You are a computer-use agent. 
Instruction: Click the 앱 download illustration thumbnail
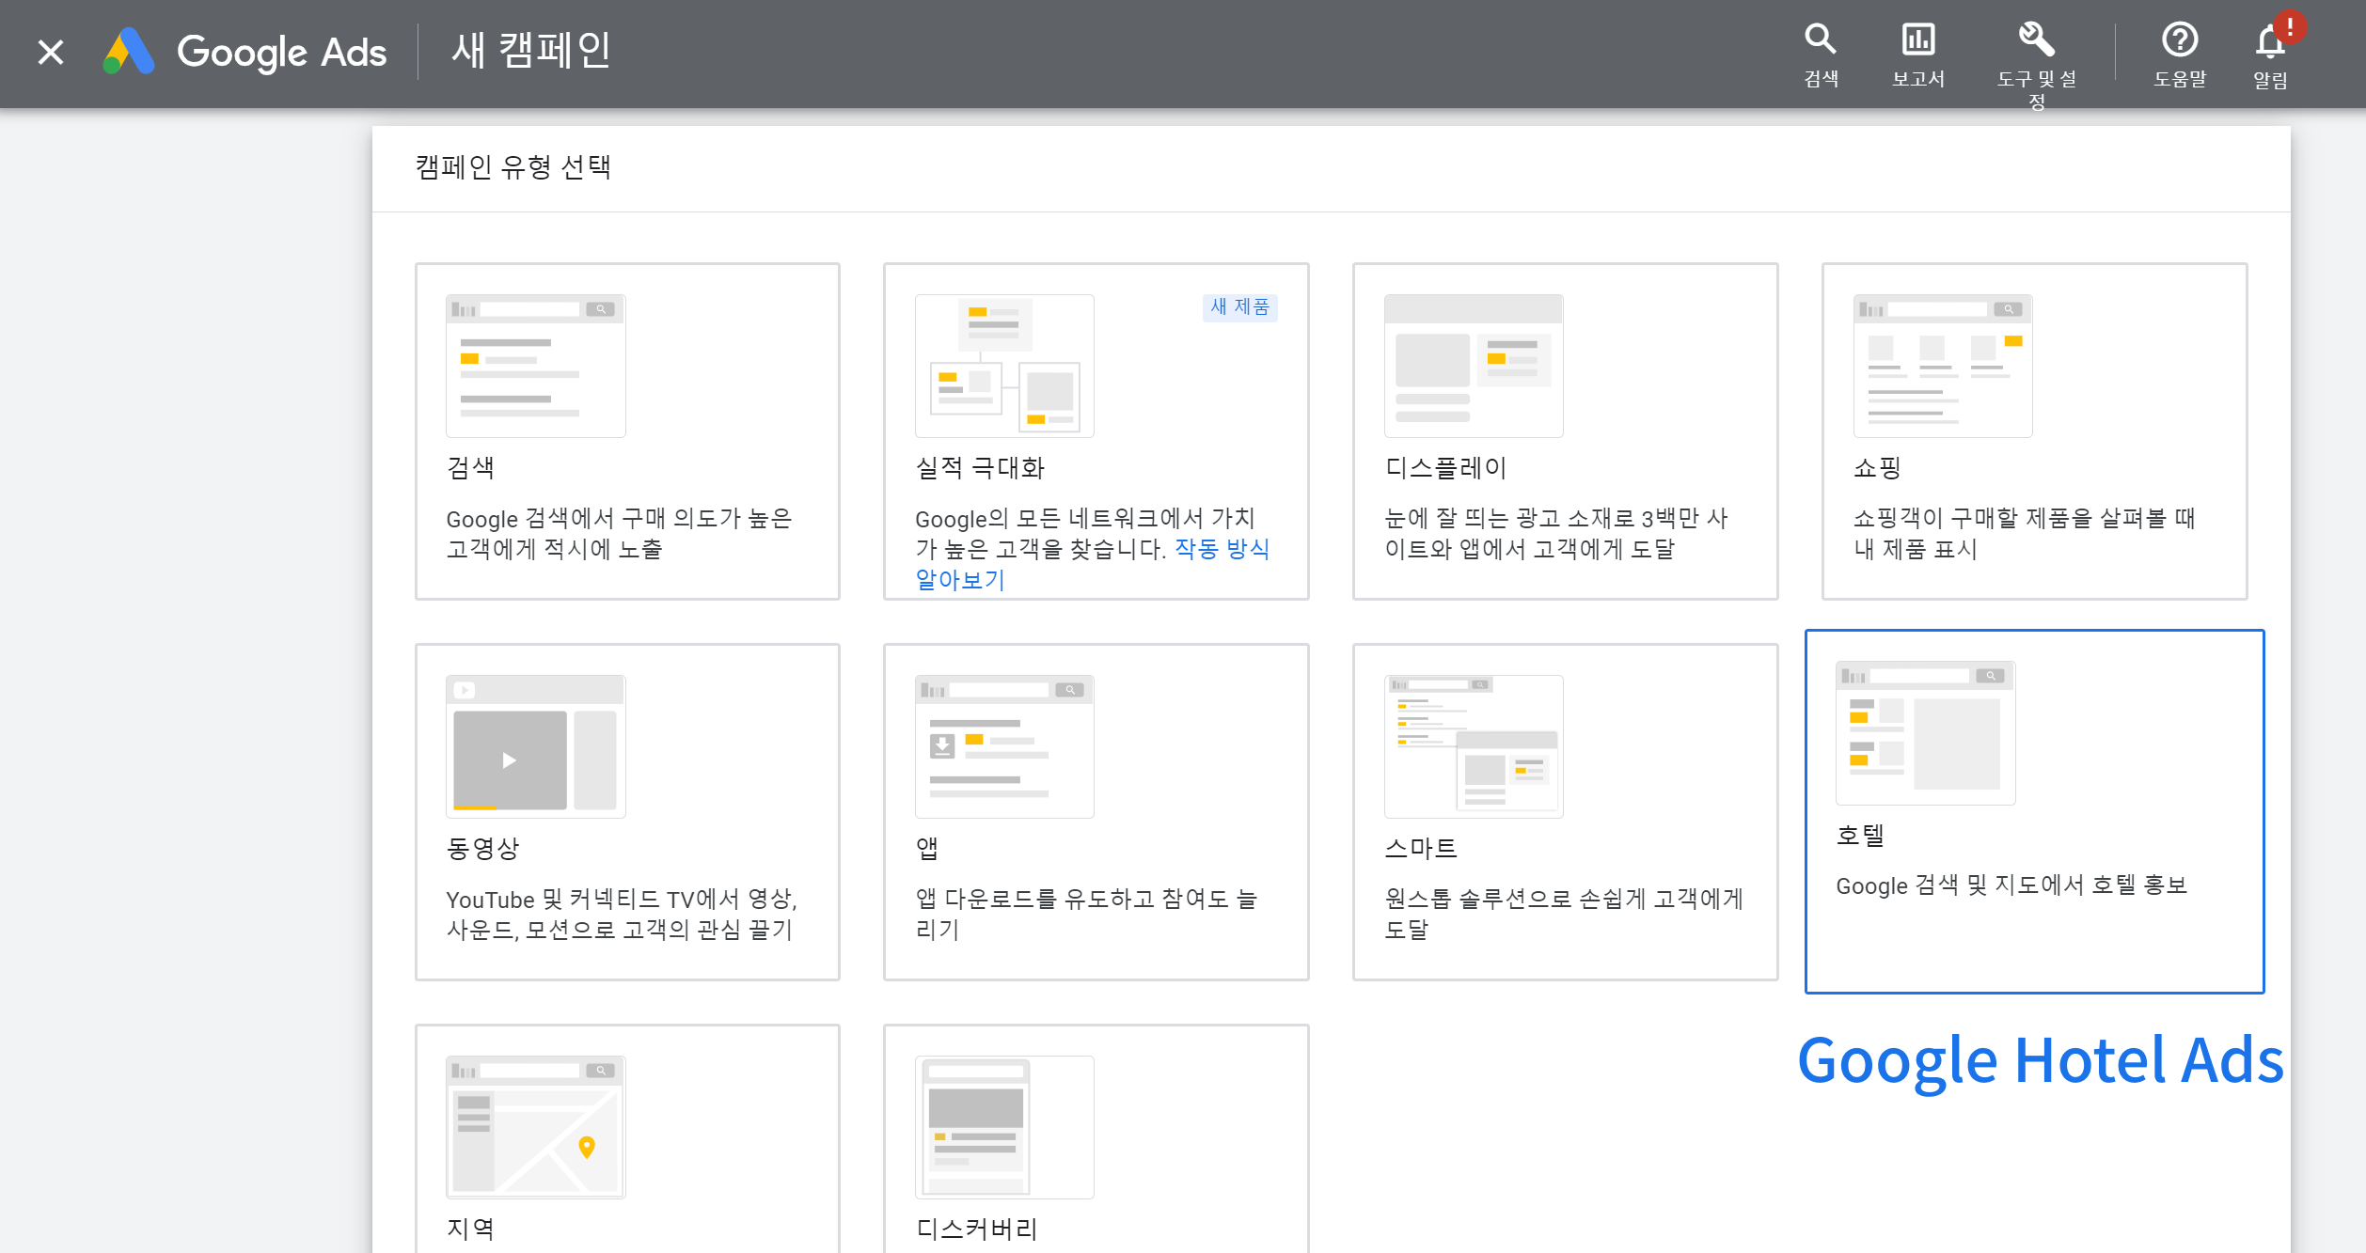point(1004,746)
